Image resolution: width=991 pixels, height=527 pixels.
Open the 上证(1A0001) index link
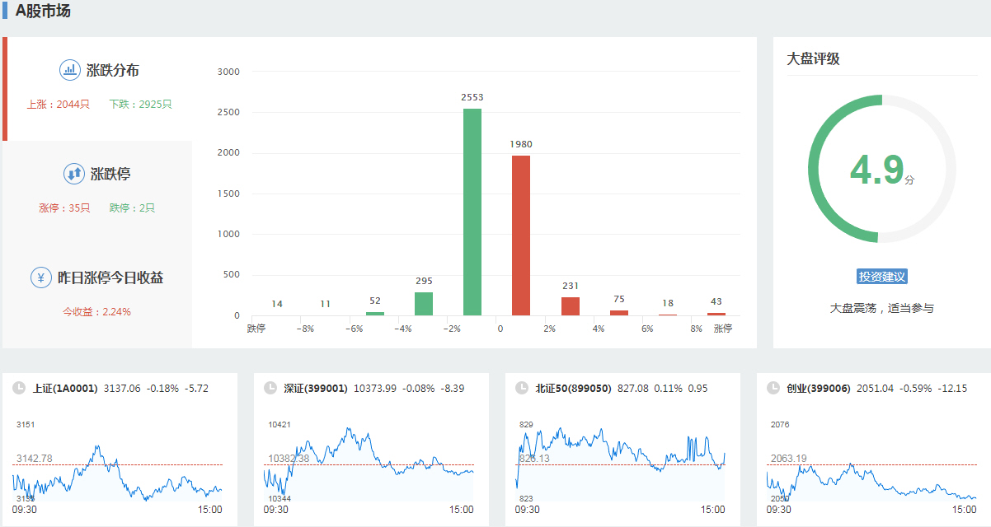point(65,388)
